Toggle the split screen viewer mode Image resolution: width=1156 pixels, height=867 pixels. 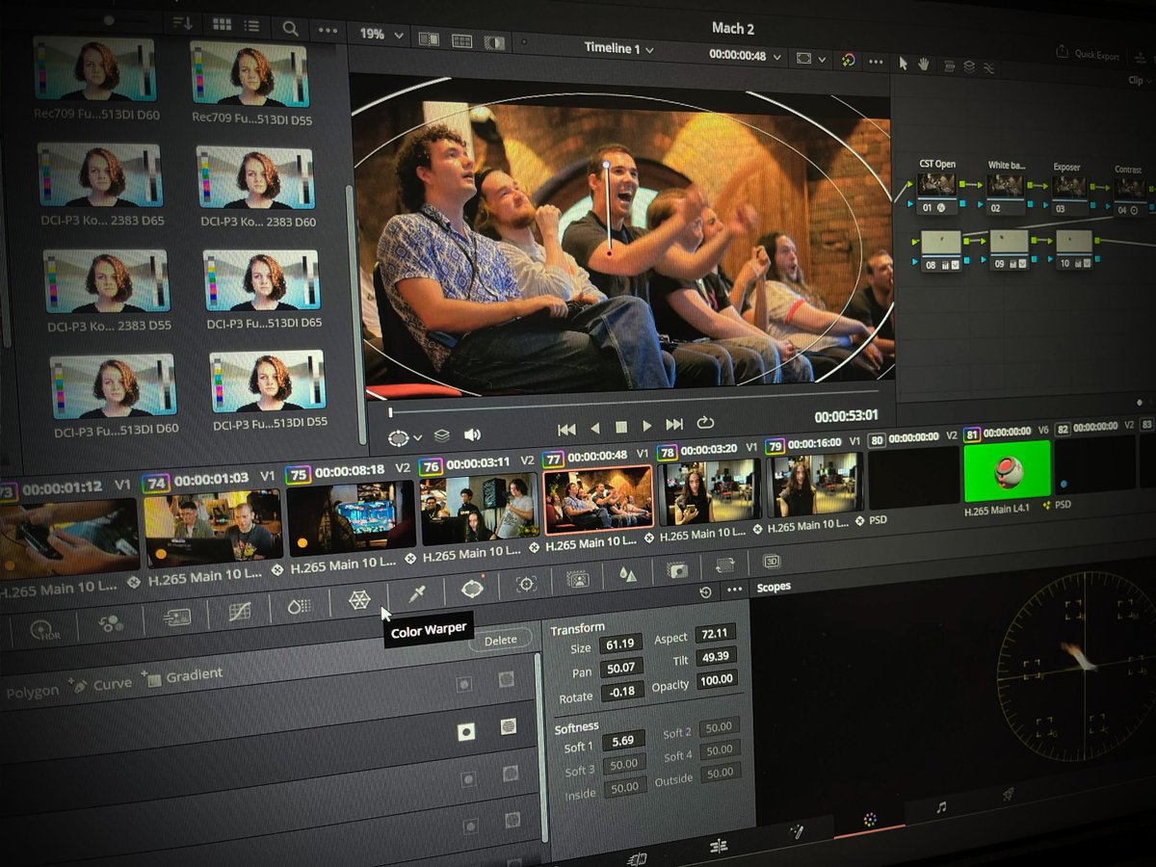[x=461, y=40]
